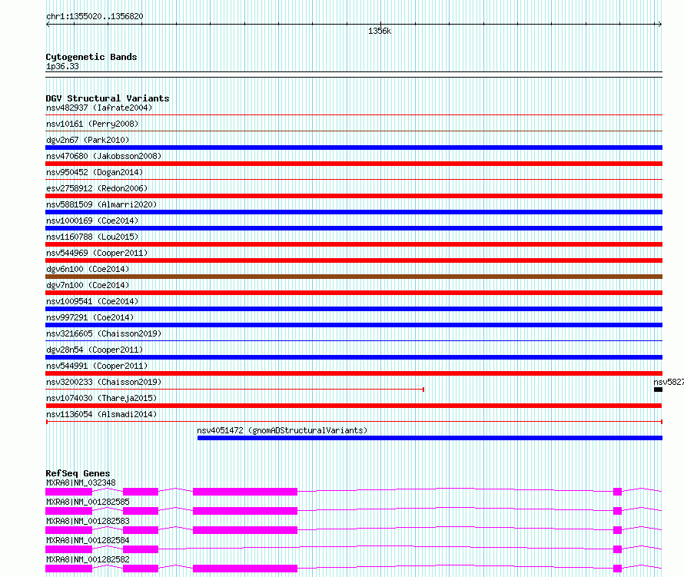Viewport: 684px width, 577px height.
Task: Open the nsv10161 (Perry2008) variant label
Action: tap(92, 124)
